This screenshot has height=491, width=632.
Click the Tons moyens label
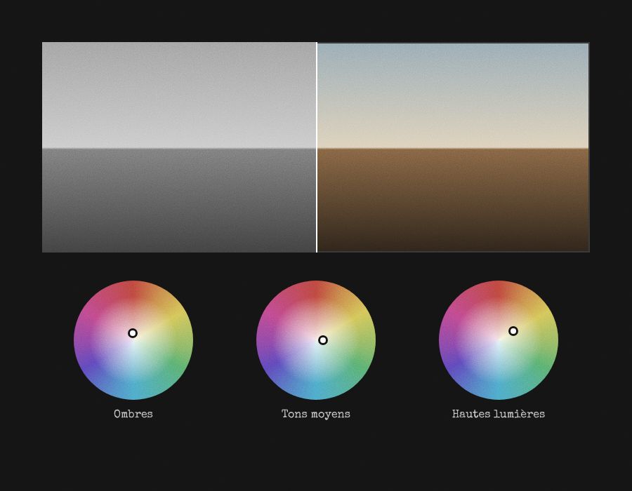316,414
